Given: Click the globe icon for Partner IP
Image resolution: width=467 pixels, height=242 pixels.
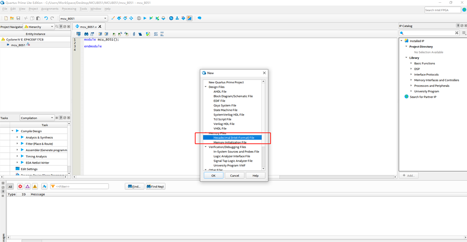Looking at the screenshot, I should pos(406,97).
